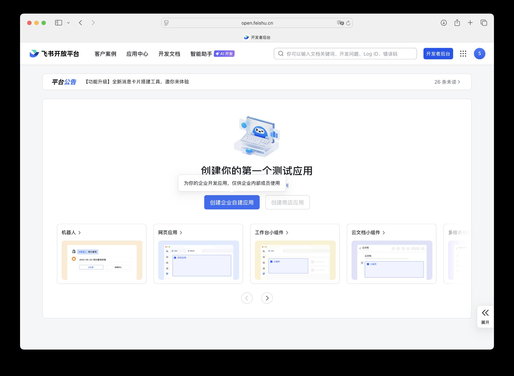Expand the 展开 side panel
514x376 pixels.
point(485,316)
